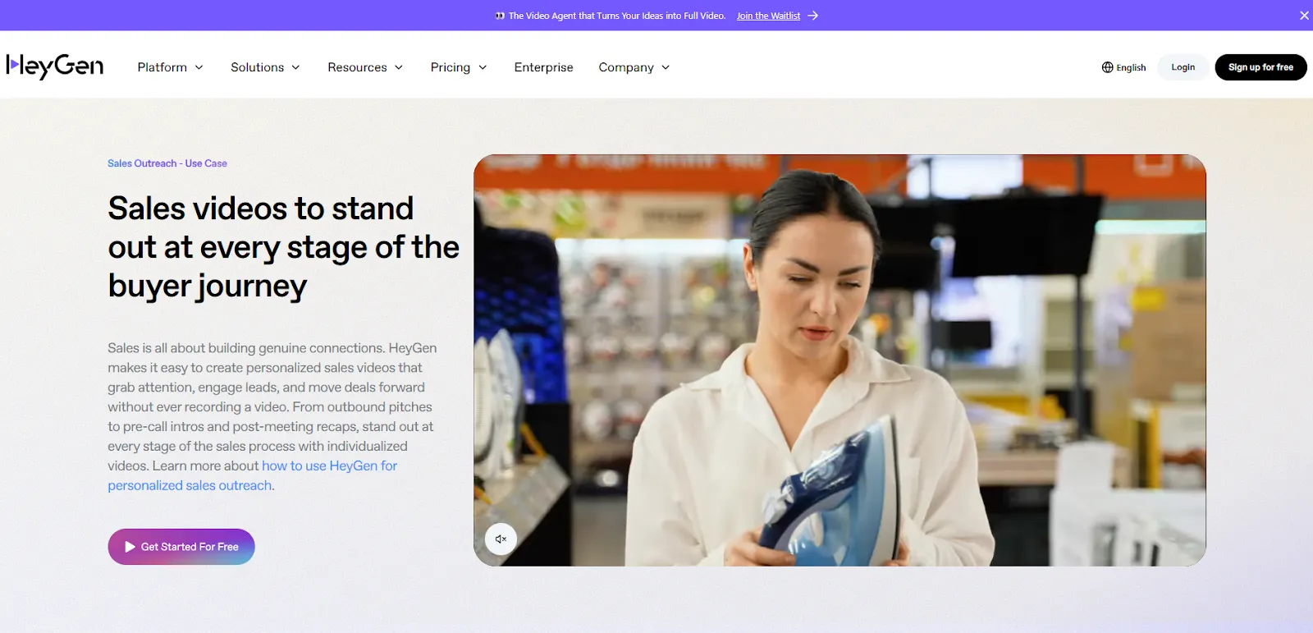The height and width of the screenshot is (633, 1313).
Task: Expand the Platform menu
Action: (170, 67)
